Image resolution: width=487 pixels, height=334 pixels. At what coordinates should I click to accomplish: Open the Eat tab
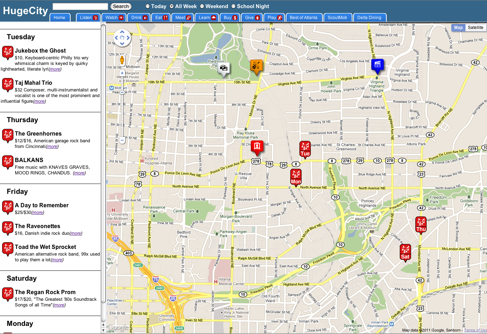click(161, 18)
